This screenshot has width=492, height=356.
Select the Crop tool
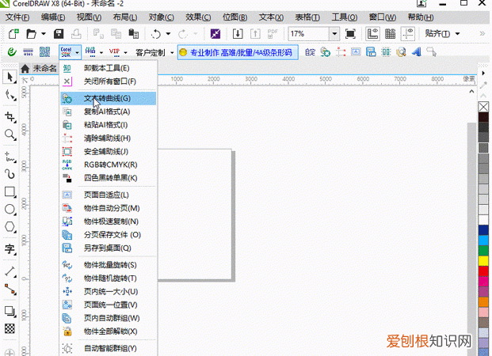(x=10, y=118)
